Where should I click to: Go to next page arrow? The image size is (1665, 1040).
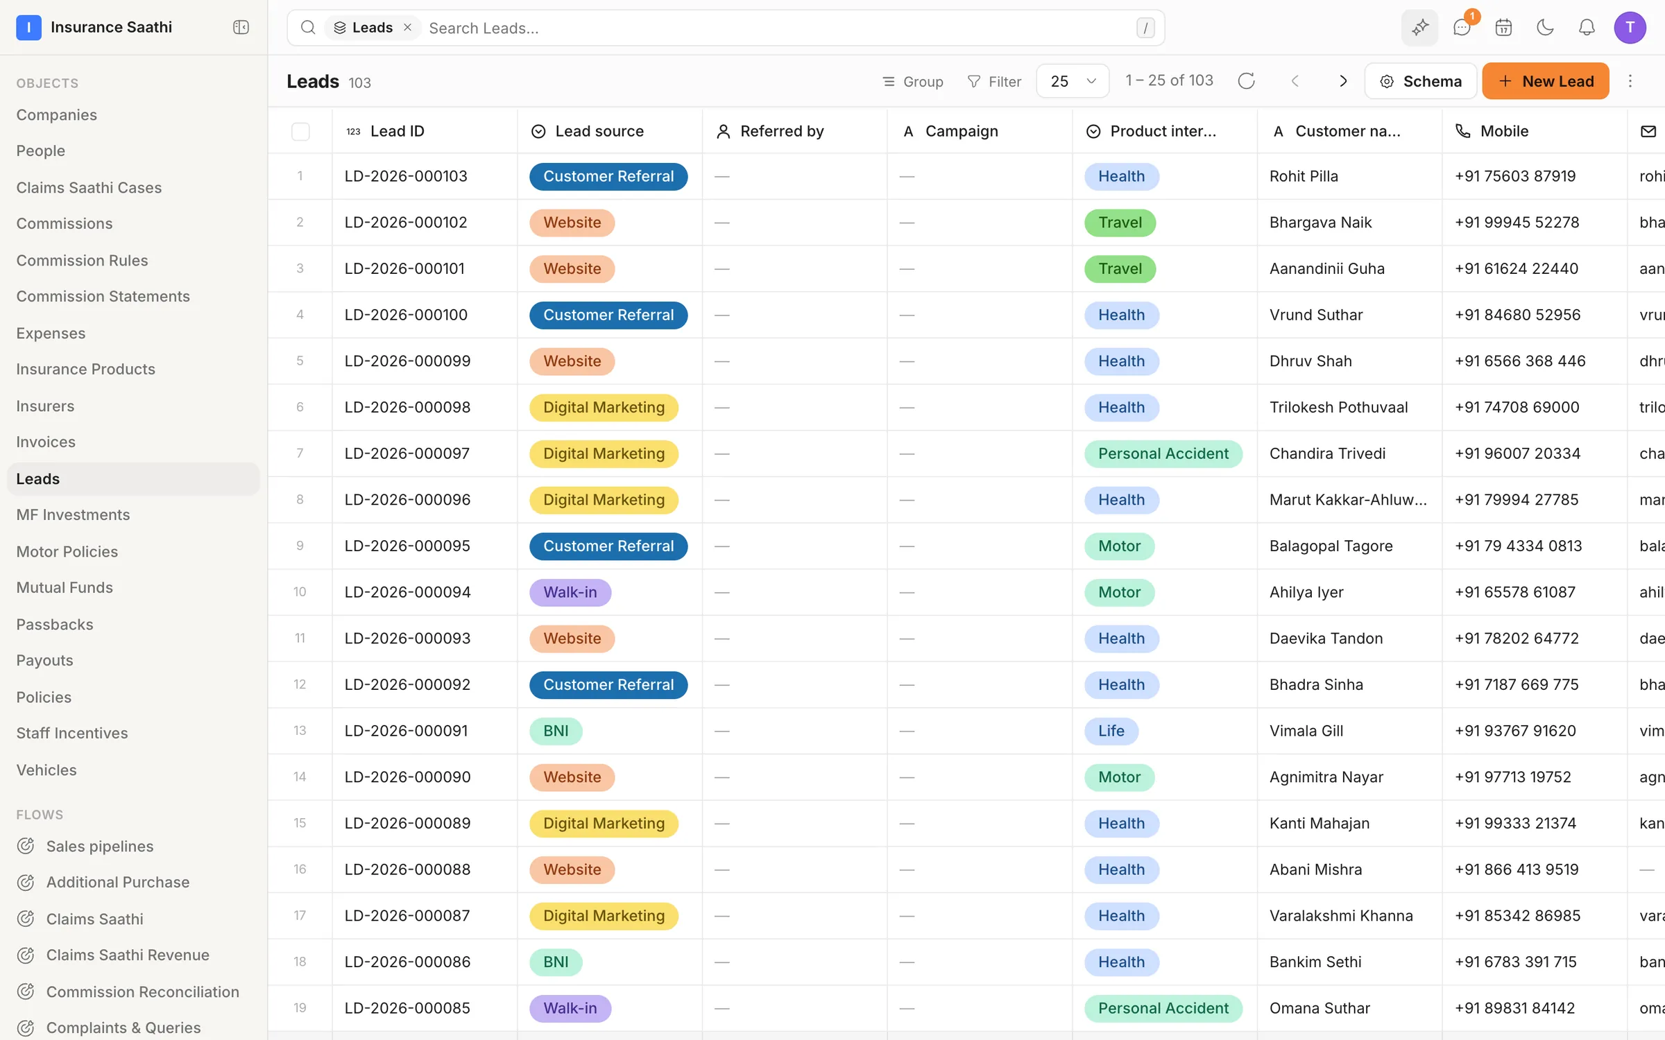[x=1343, y=81]
